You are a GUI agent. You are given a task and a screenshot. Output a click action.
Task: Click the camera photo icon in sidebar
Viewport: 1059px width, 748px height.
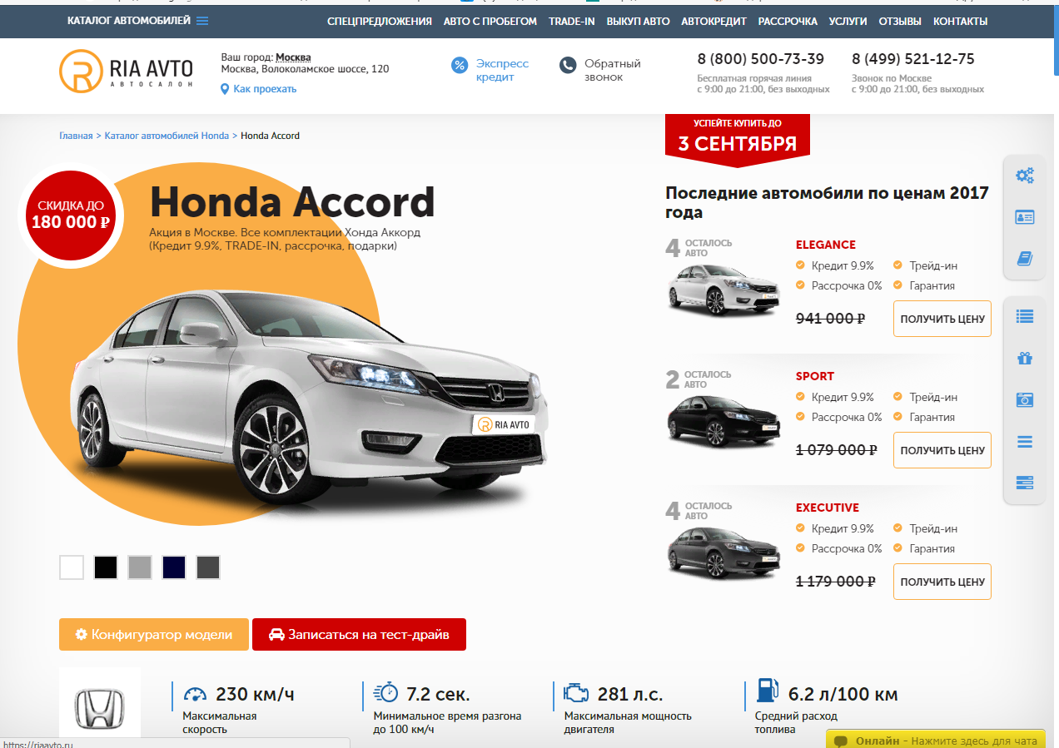(1025, 400)
